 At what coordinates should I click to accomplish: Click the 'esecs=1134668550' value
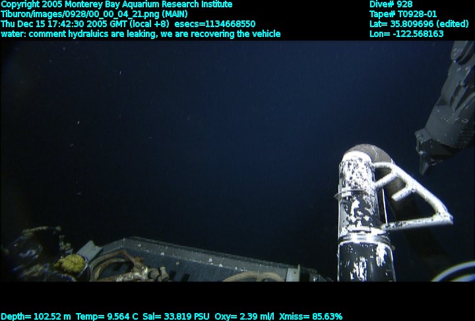coord(215,24)
